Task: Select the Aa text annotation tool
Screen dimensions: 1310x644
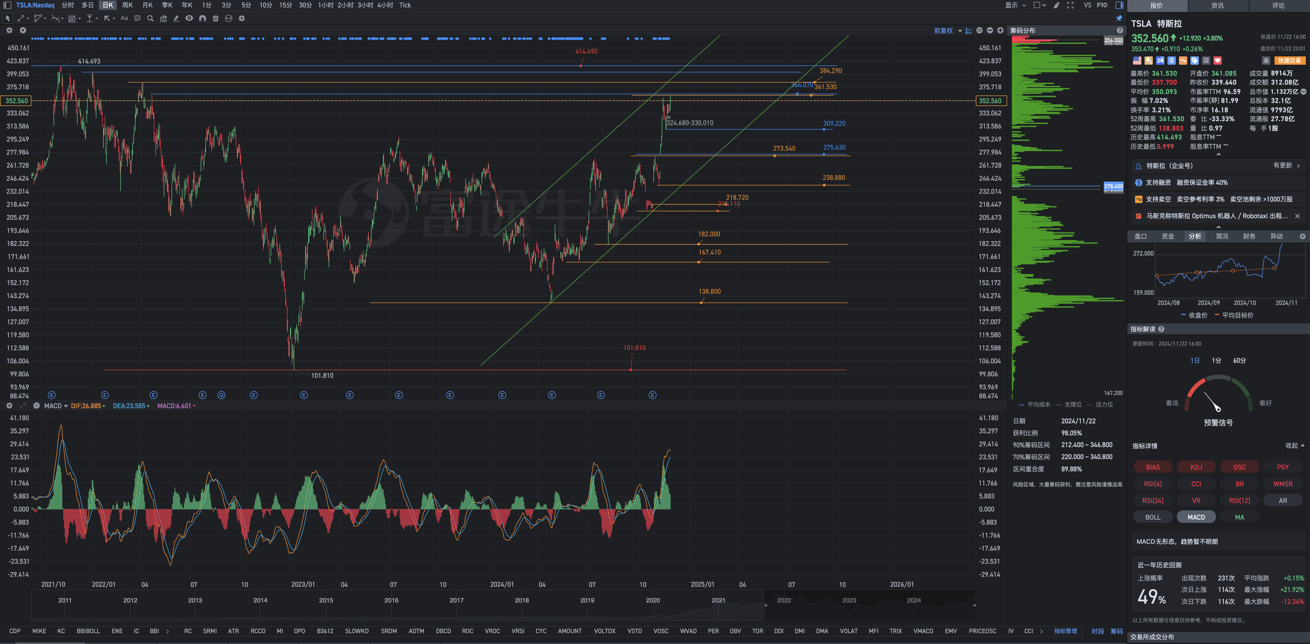Action: click(124, 18)
